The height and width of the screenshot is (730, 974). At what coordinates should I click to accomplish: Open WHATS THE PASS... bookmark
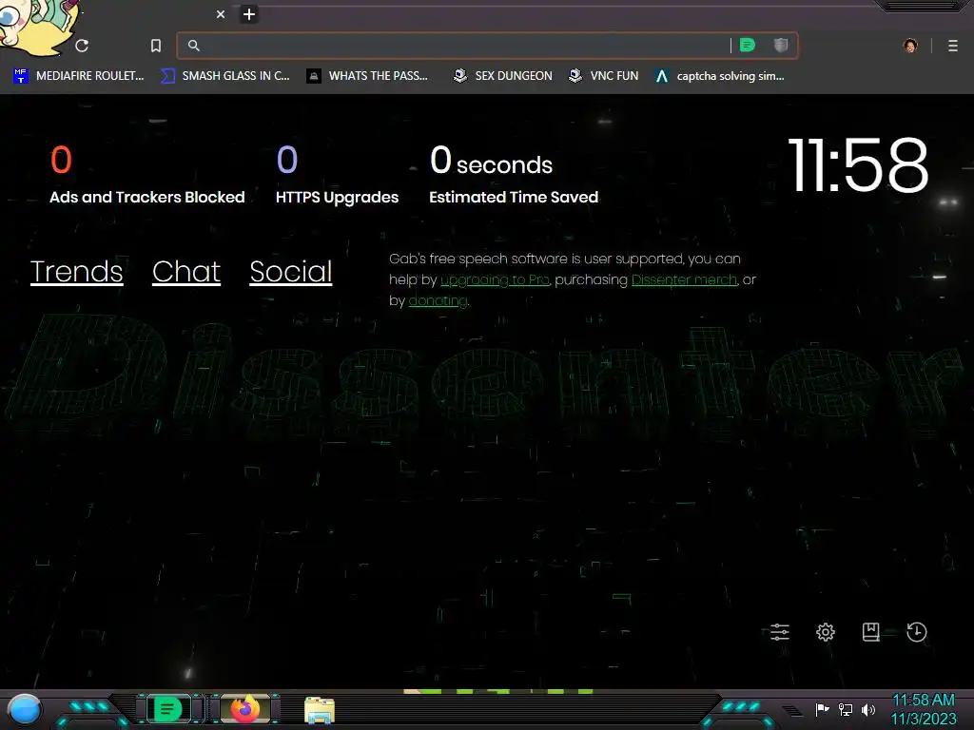point(367,76)
